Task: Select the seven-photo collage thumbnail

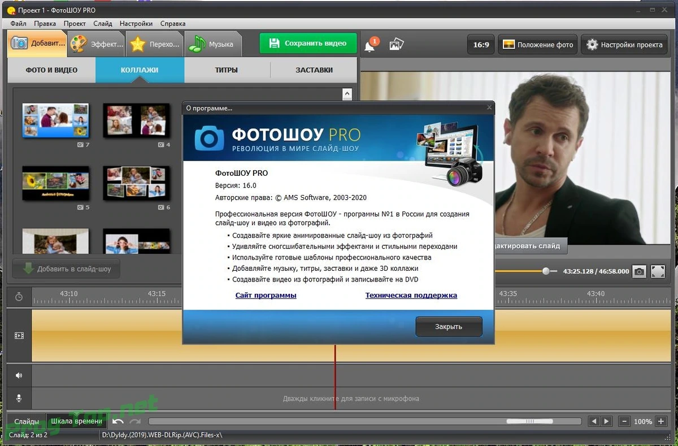Action: point(55,120)
